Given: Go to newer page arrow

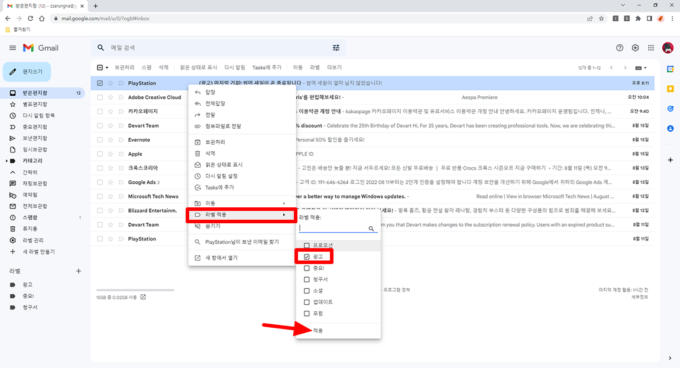Looking at the screenshot, I should pyautogui.click(x=611, y=67).
